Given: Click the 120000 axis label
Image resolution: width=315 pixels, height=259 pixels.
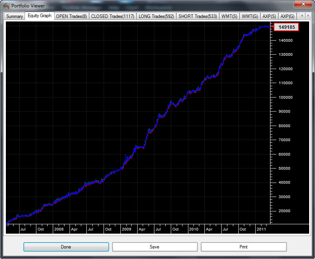Looking at the screenshot, I should [x=285, y=69].
